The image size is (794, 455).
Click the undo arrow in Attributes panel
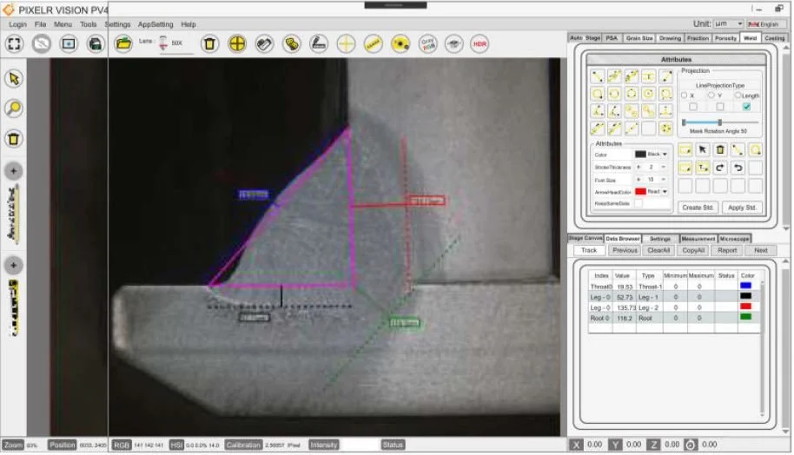738,168
